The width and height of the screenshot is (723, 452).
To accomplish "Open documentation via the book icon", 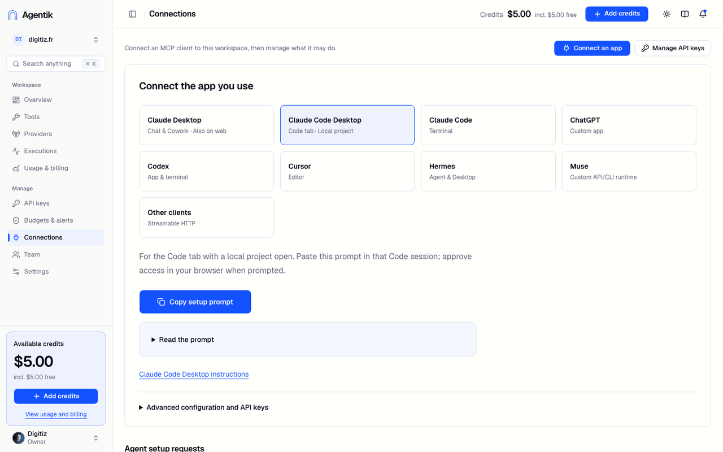I will coord(685,14).
